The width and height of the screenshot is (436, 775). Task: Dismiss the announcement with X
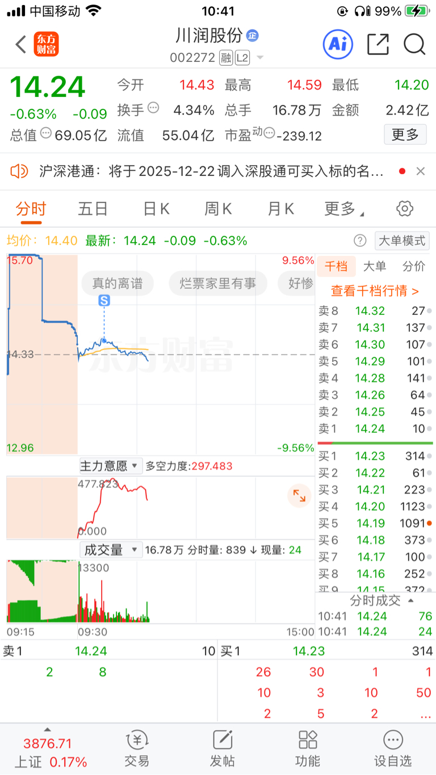(x=421, y=171)
